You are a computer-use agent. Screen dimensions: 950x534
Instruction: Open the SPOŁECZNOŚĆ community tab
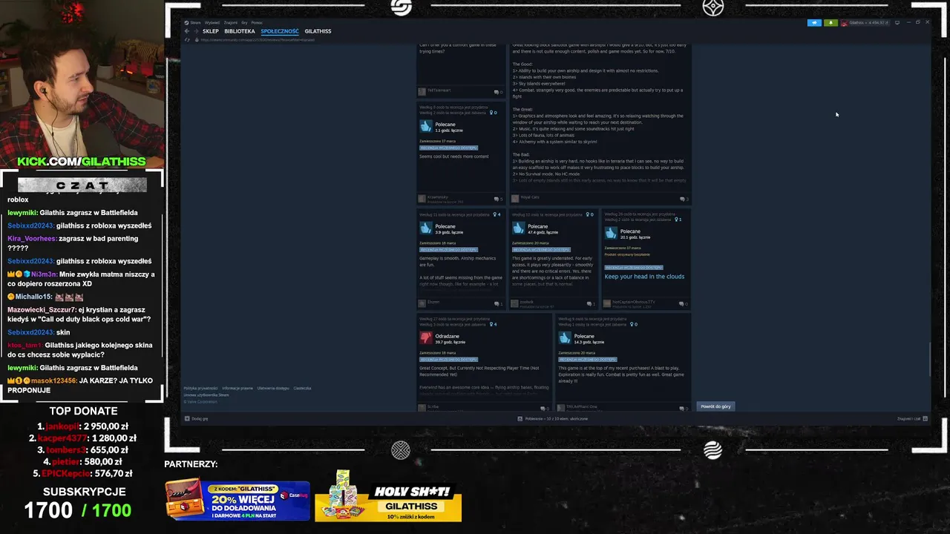(280, 31)
